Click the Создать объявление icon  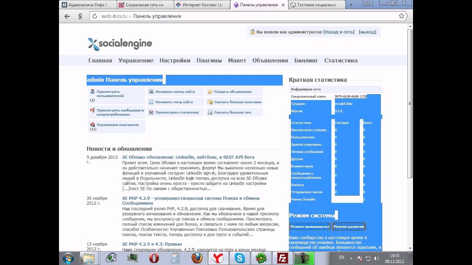(x=210, y=92)
